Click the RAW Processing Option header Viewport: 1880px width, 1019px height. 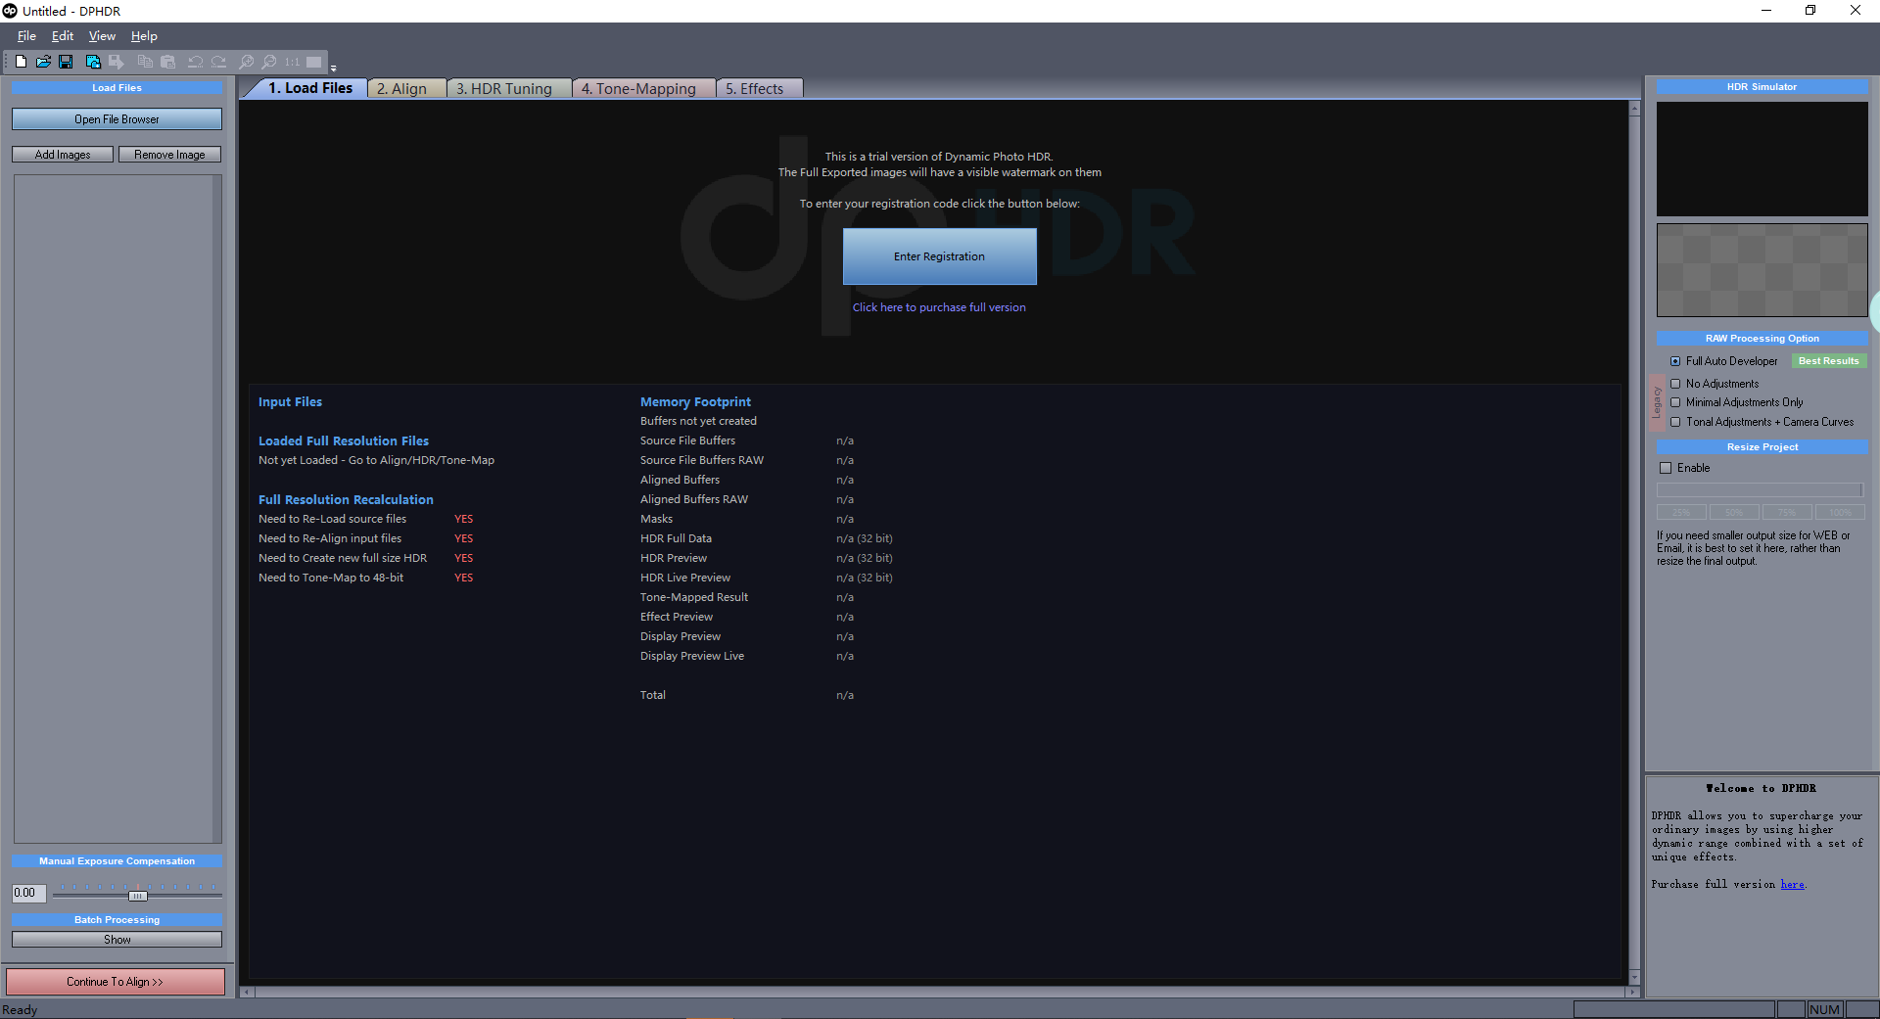1762,339
